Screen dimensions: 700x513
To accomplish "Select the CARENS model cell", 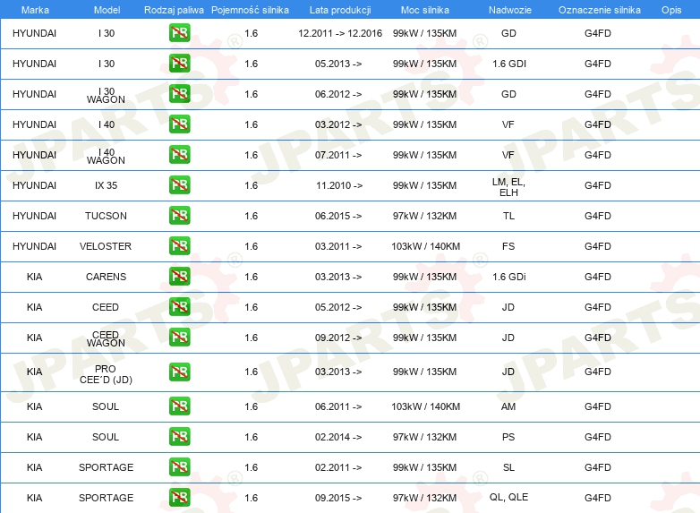I will [x=106, y=277].
